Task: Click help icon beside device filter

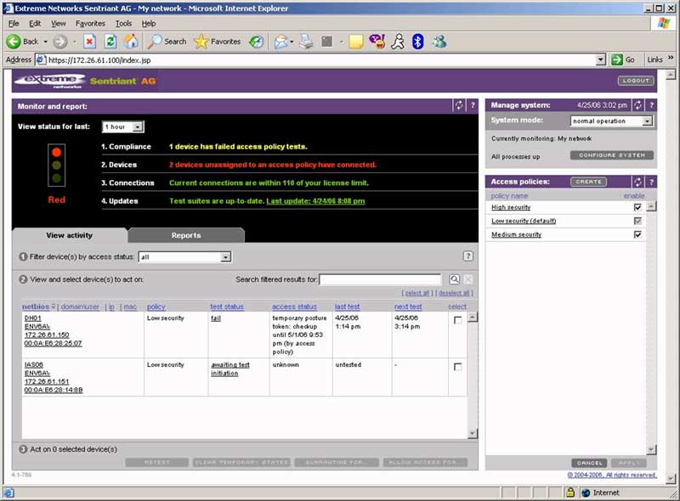Action: tap(468, 256)
